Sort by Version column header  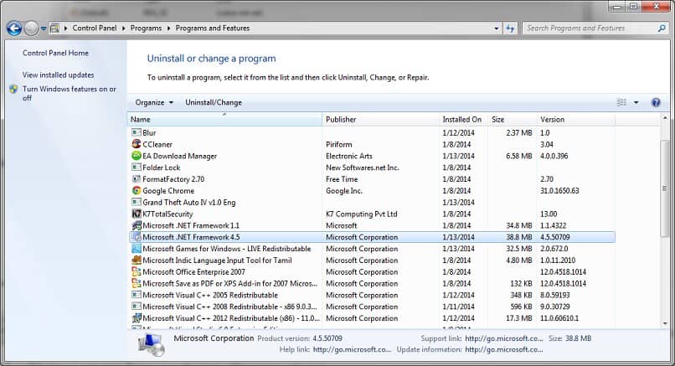click(576, 119)
